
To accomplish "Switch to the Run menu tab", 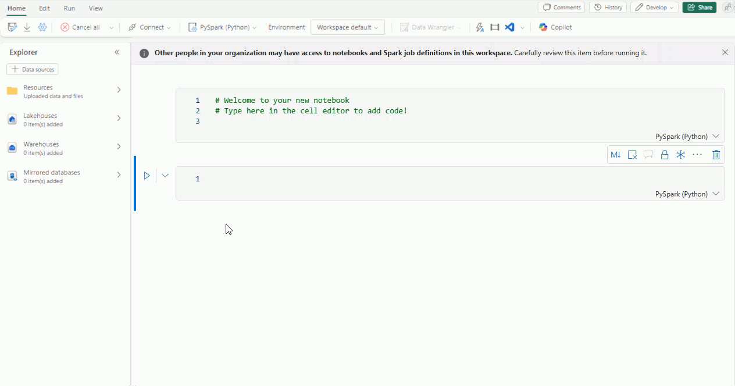I will click(x=69, y=8).
